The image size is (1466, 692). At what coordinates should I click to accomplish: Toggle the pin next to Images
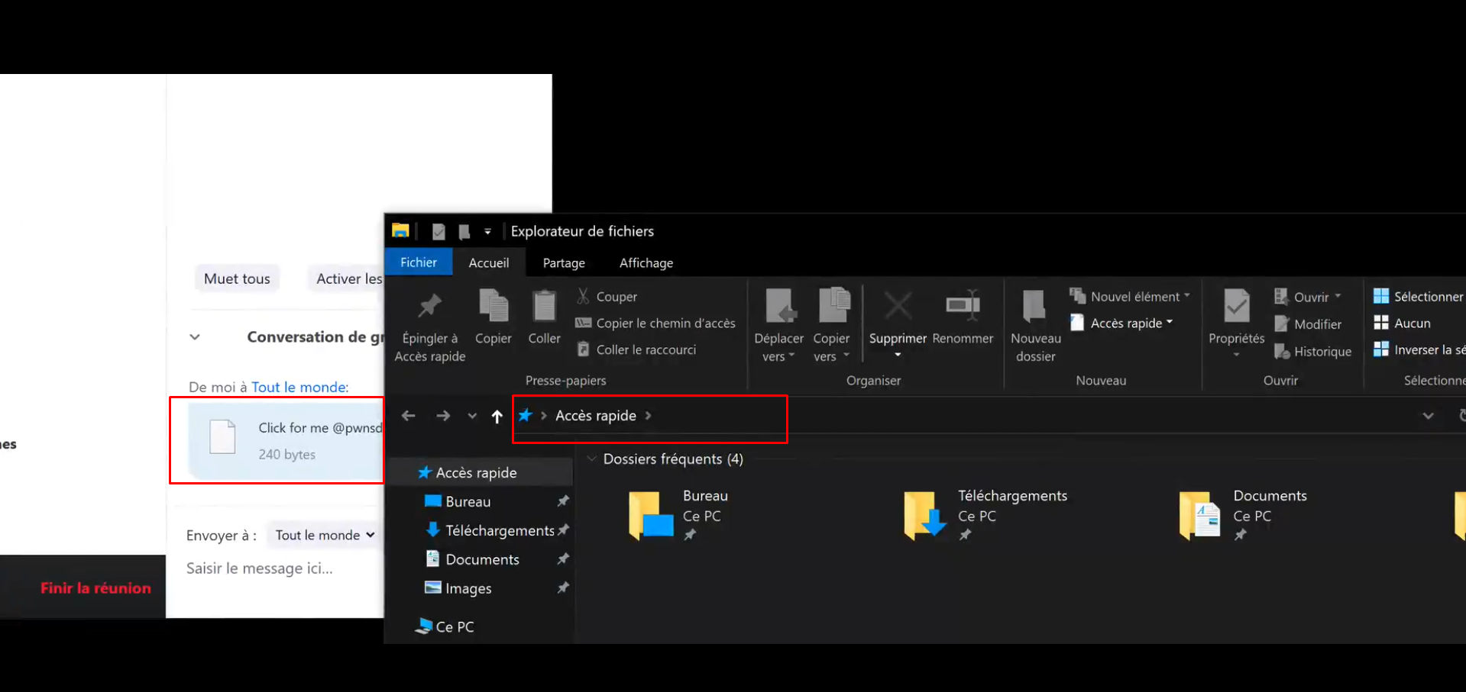563,587
